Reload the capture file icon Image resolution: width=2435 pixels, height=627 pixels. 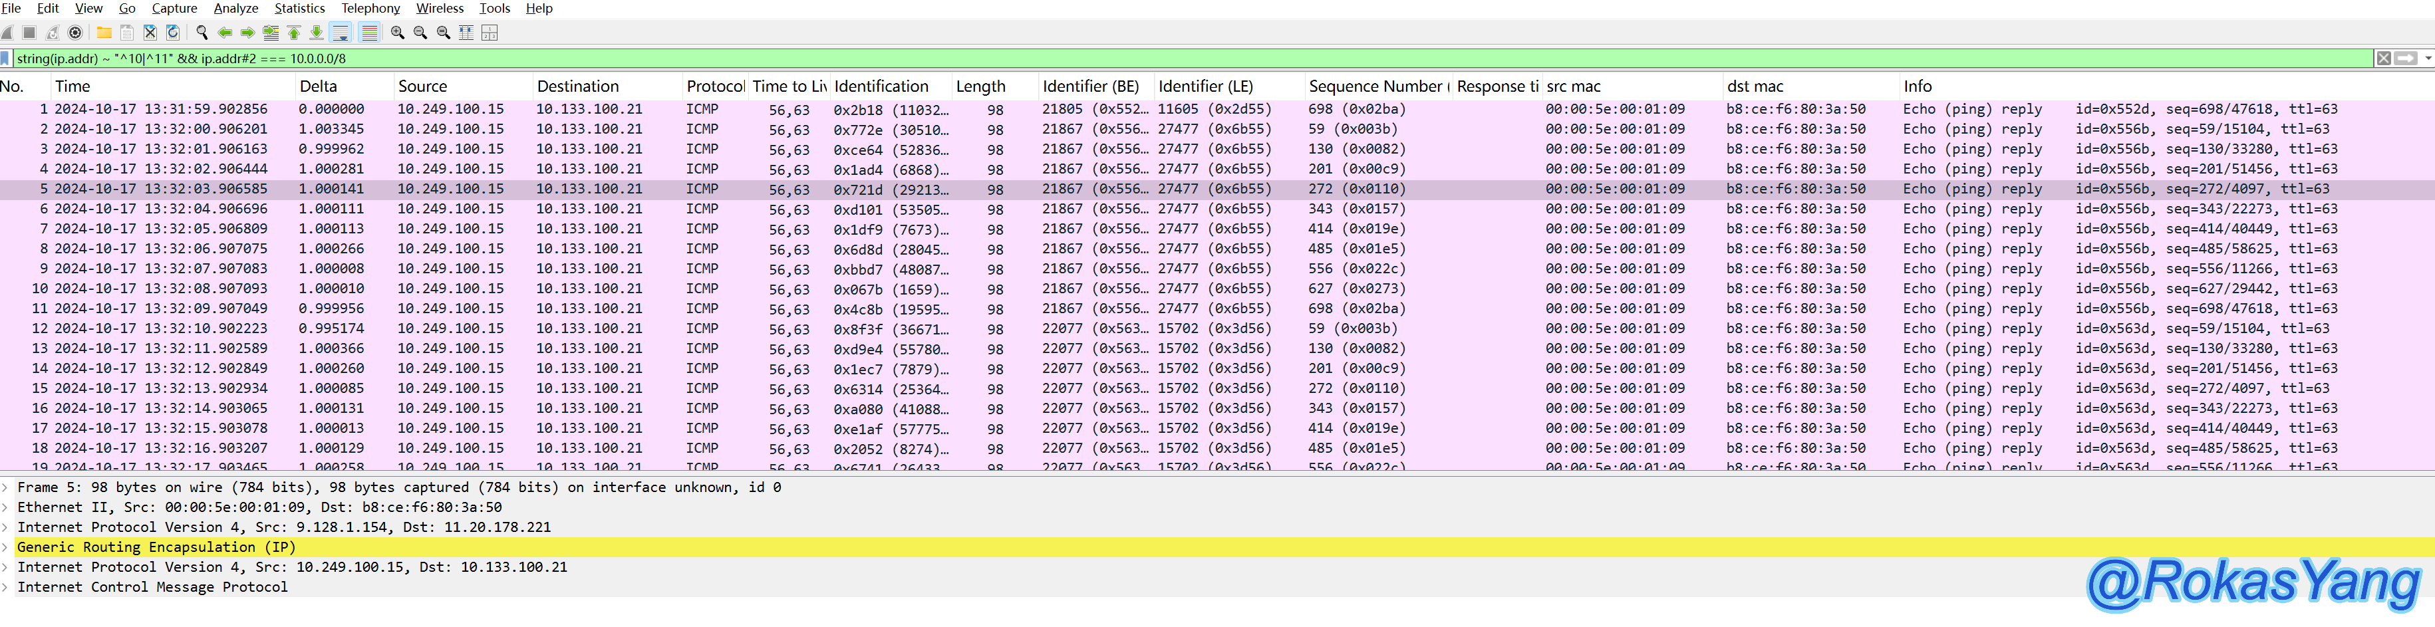point(173,33)
